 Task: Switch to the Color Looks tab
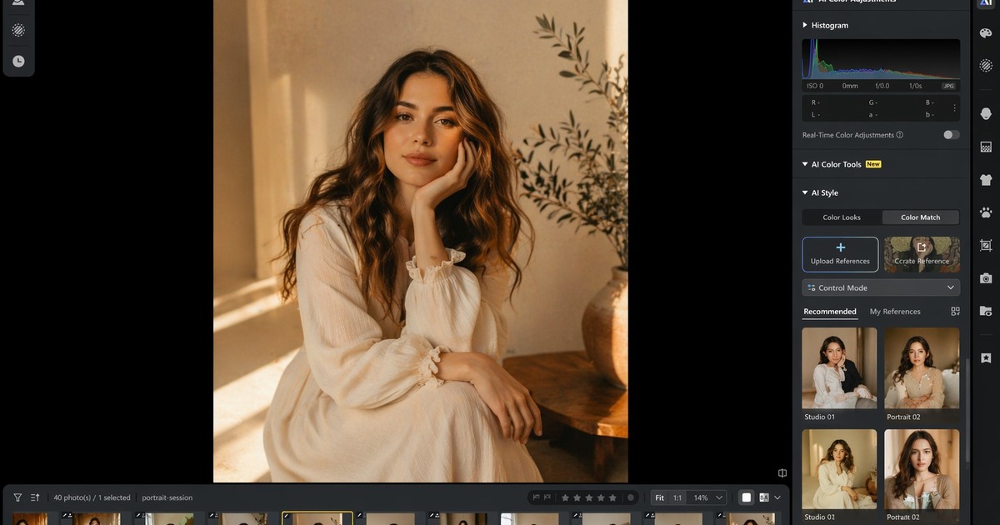pyautogui.click(x=842, y=217)
